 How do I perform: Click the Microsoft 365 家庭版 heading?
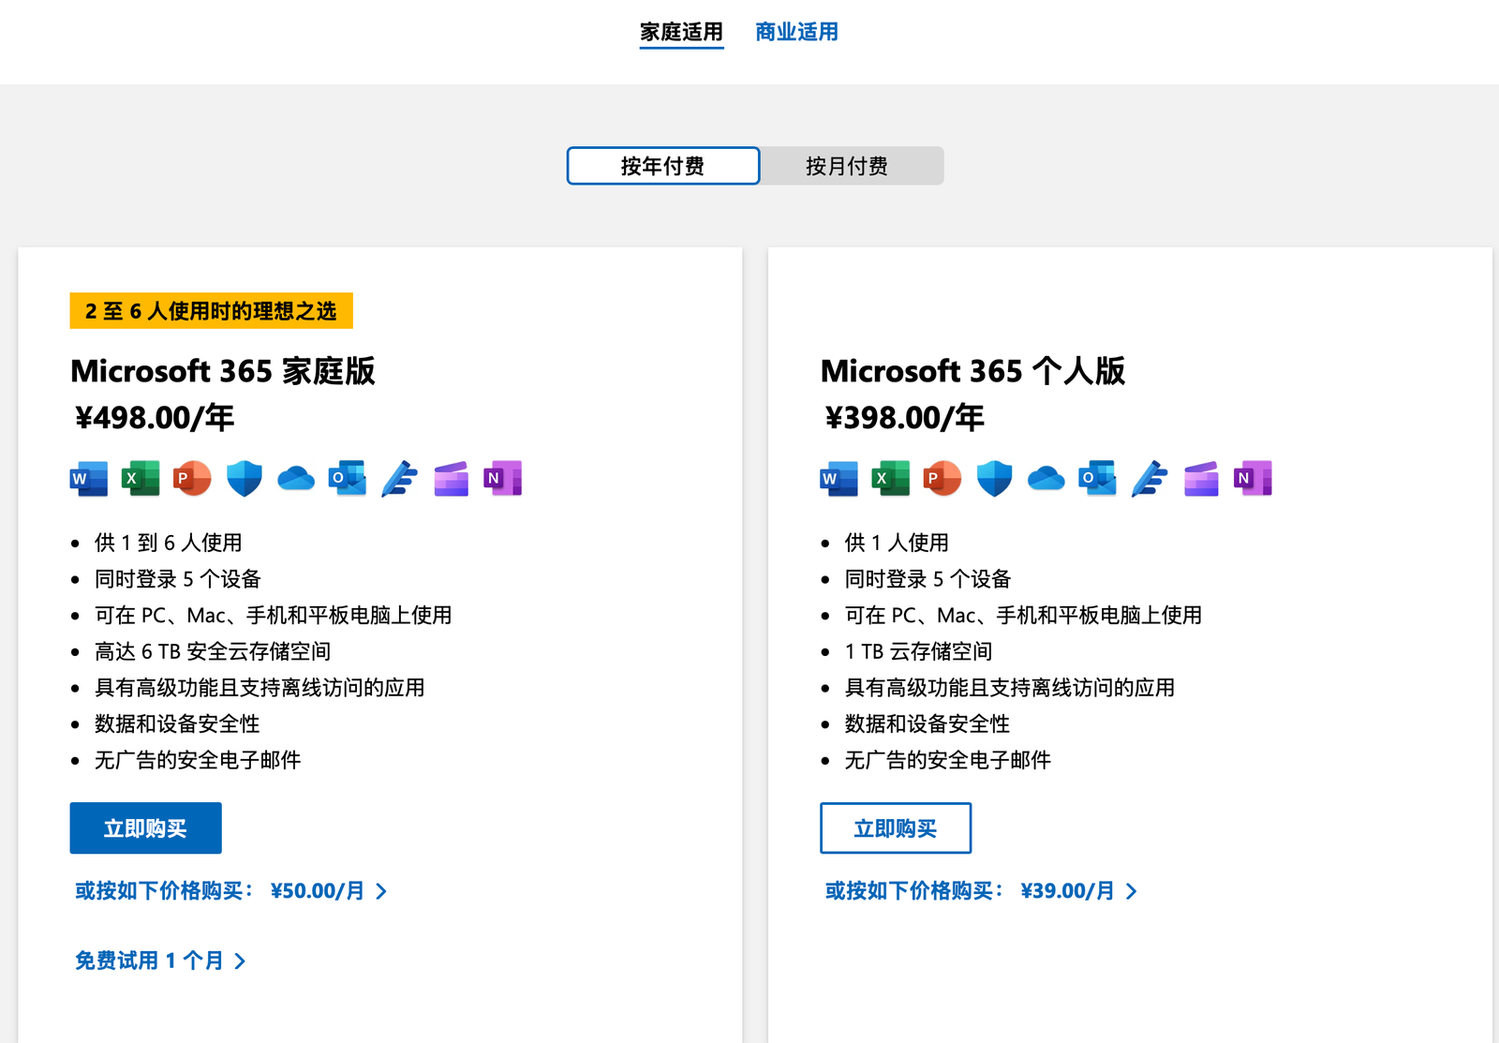(223, 371)
